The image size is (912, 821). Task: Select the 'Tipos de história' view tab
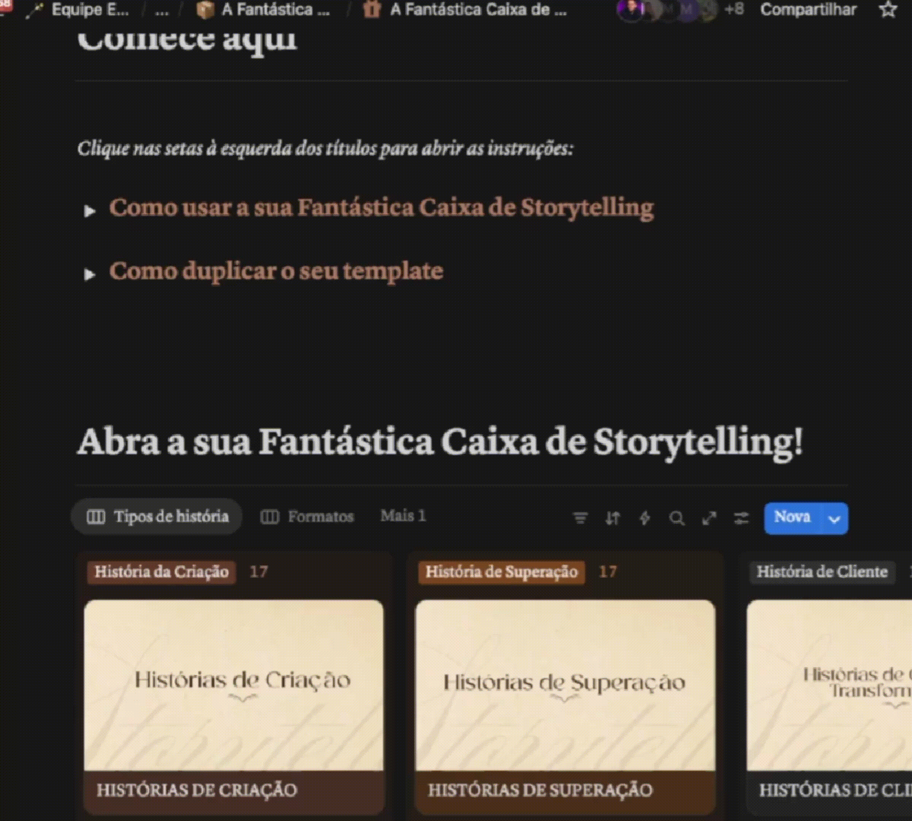click(x=157, y=517)
